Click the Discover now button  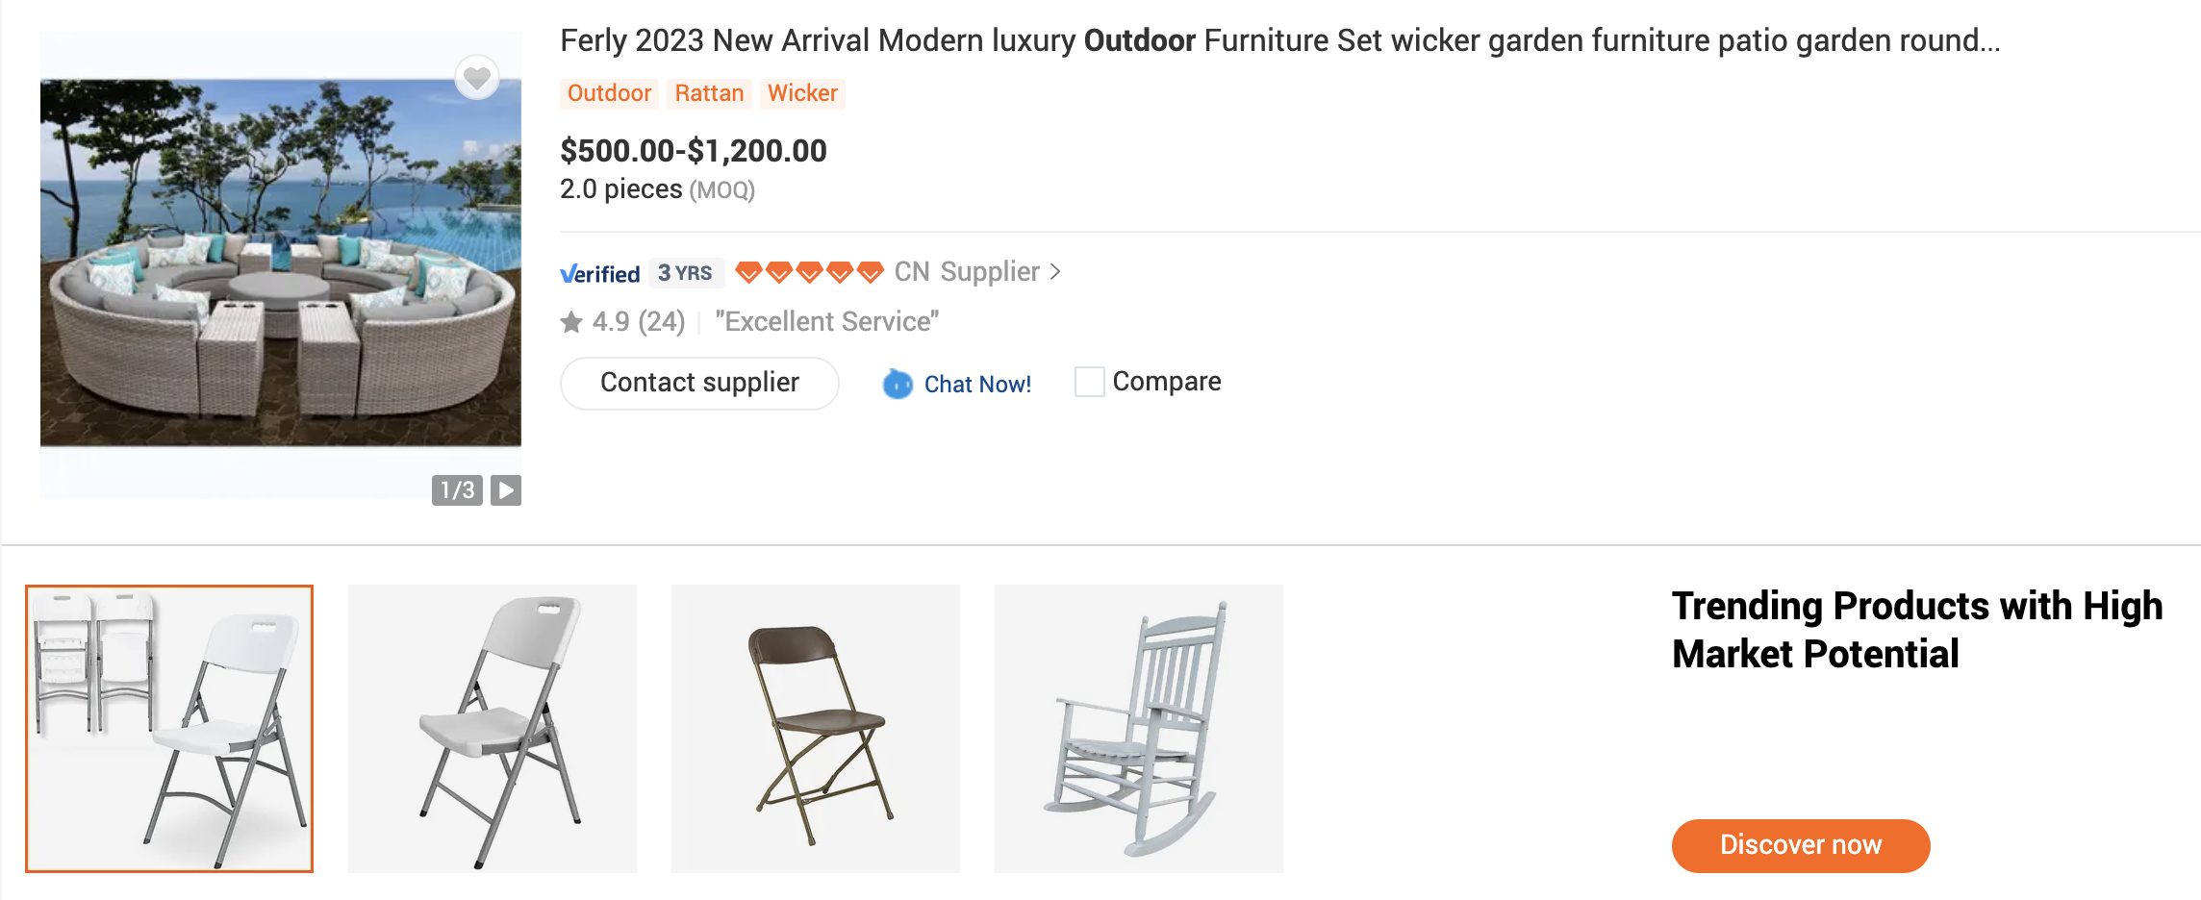click(1801, 845)
